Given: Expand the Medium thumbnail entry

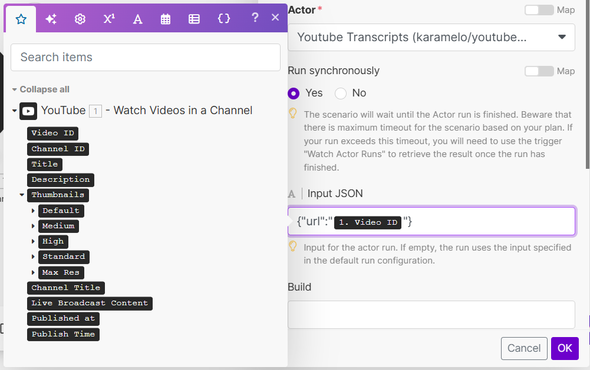Looking at the screenshot, I should pos(33,226).
